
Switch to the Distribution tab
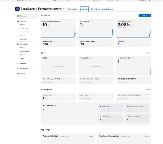tap(73, 9)
